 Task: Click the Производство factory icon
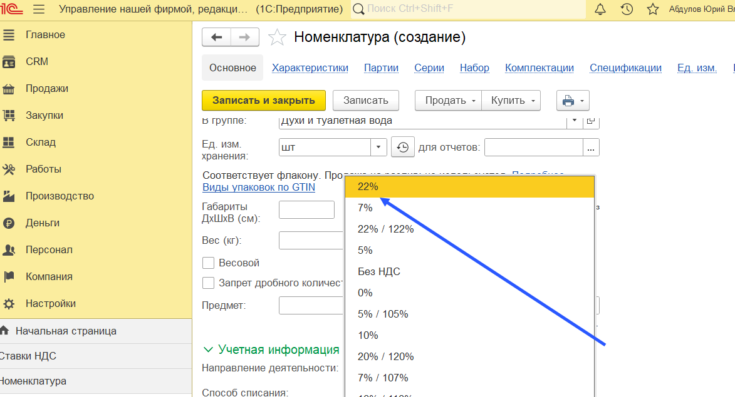click(8, 196)
